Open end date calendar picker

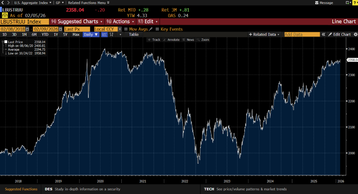pyautogui.click(x=60, y=29)
